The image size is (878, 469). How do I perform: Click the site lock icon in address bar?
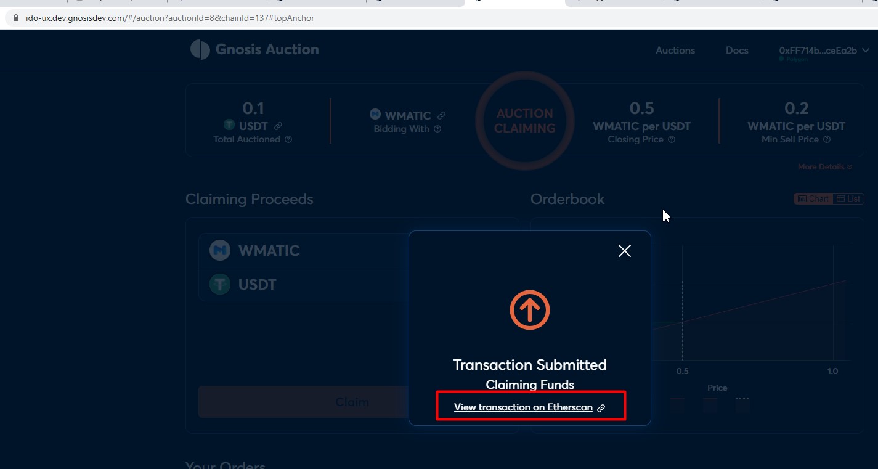pyautogui.click(x=15, y=18)
